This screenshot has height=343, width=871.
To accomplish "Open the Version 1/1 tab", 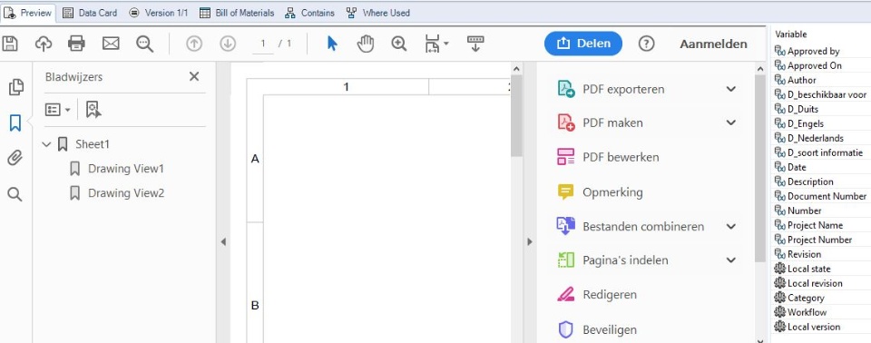I will 158,13.
